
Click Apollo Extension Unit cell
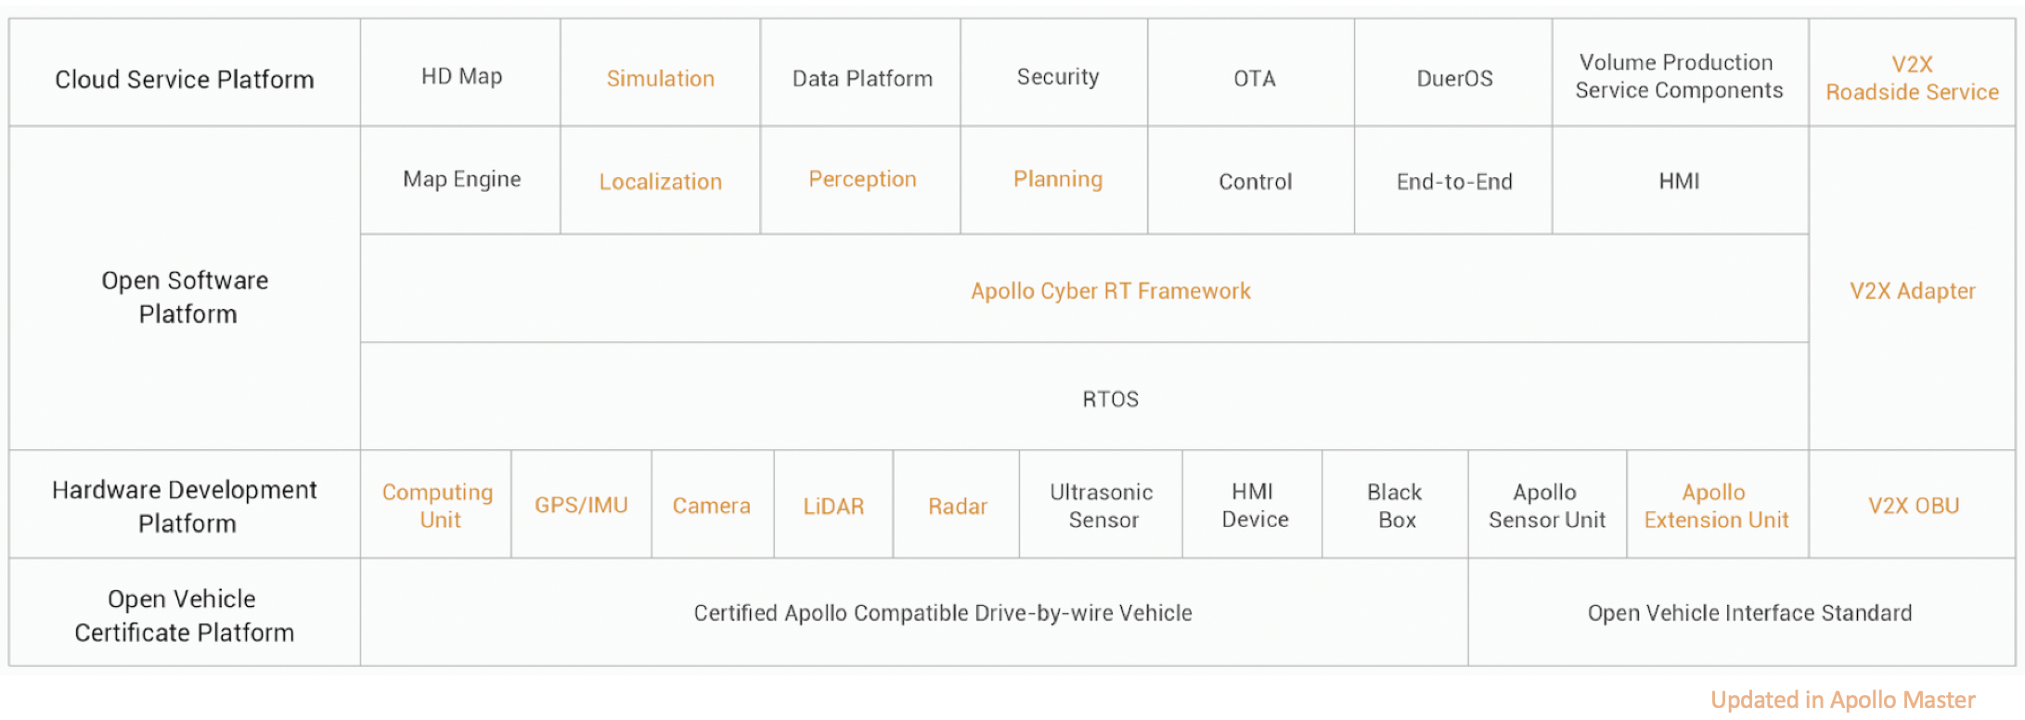(x=1716, y=506)
